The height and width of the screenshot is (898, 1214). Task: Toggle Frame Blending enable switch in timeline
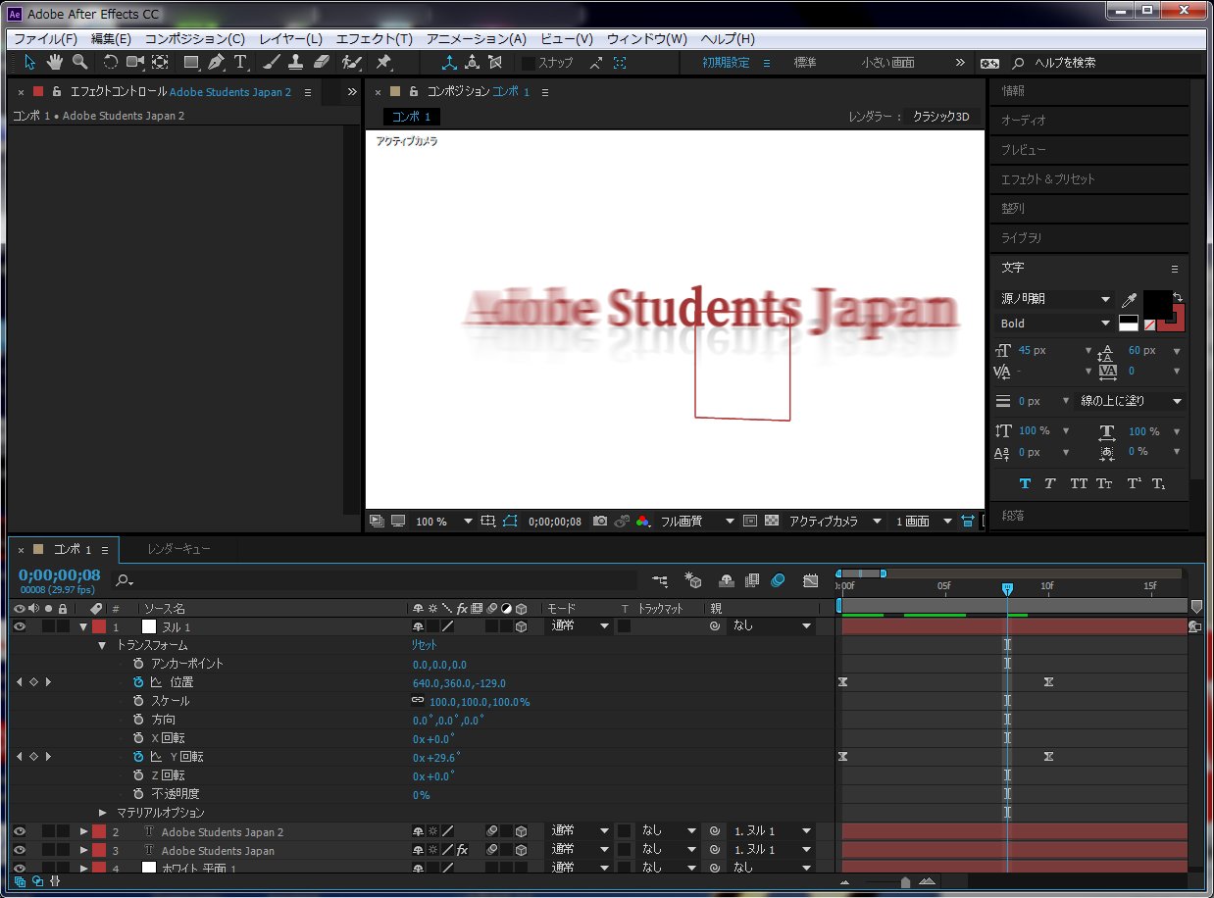point(752,580)
